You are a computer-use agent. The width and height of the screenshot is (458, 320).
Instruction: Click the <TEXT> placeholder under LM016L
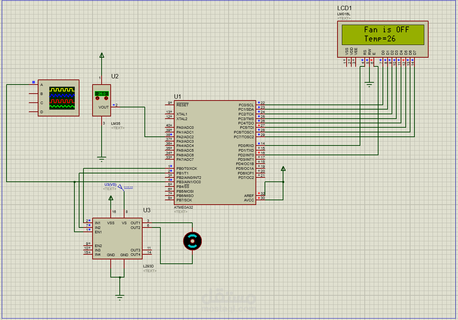point(344,18)
